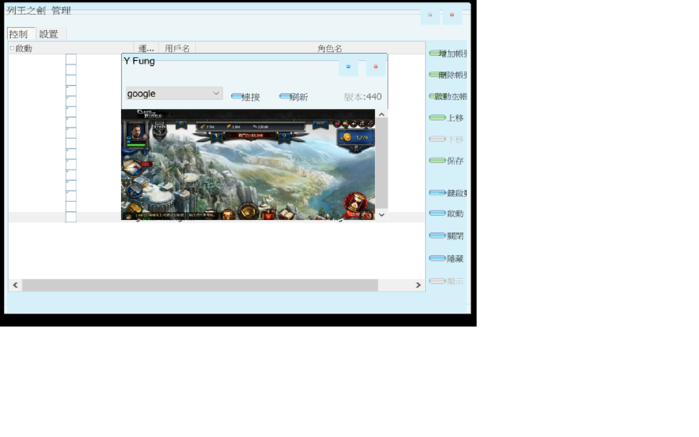Click the resource bar at top of game

[250, 127]
